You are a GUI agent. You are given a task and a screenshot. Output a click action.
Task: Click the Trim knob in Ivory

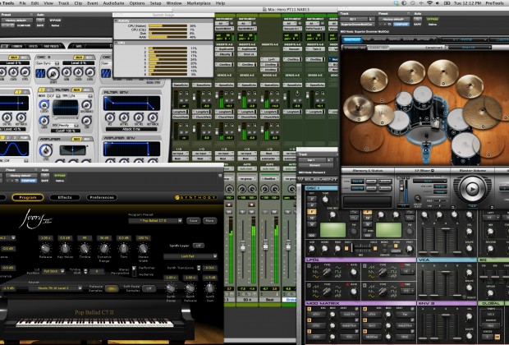(x=123, y=249)
